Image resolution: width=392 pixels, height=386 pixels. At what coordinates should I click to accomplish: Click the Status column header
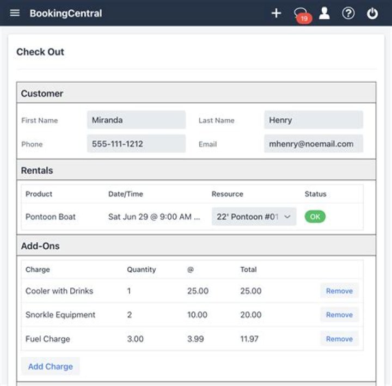[x=315, y=194]
